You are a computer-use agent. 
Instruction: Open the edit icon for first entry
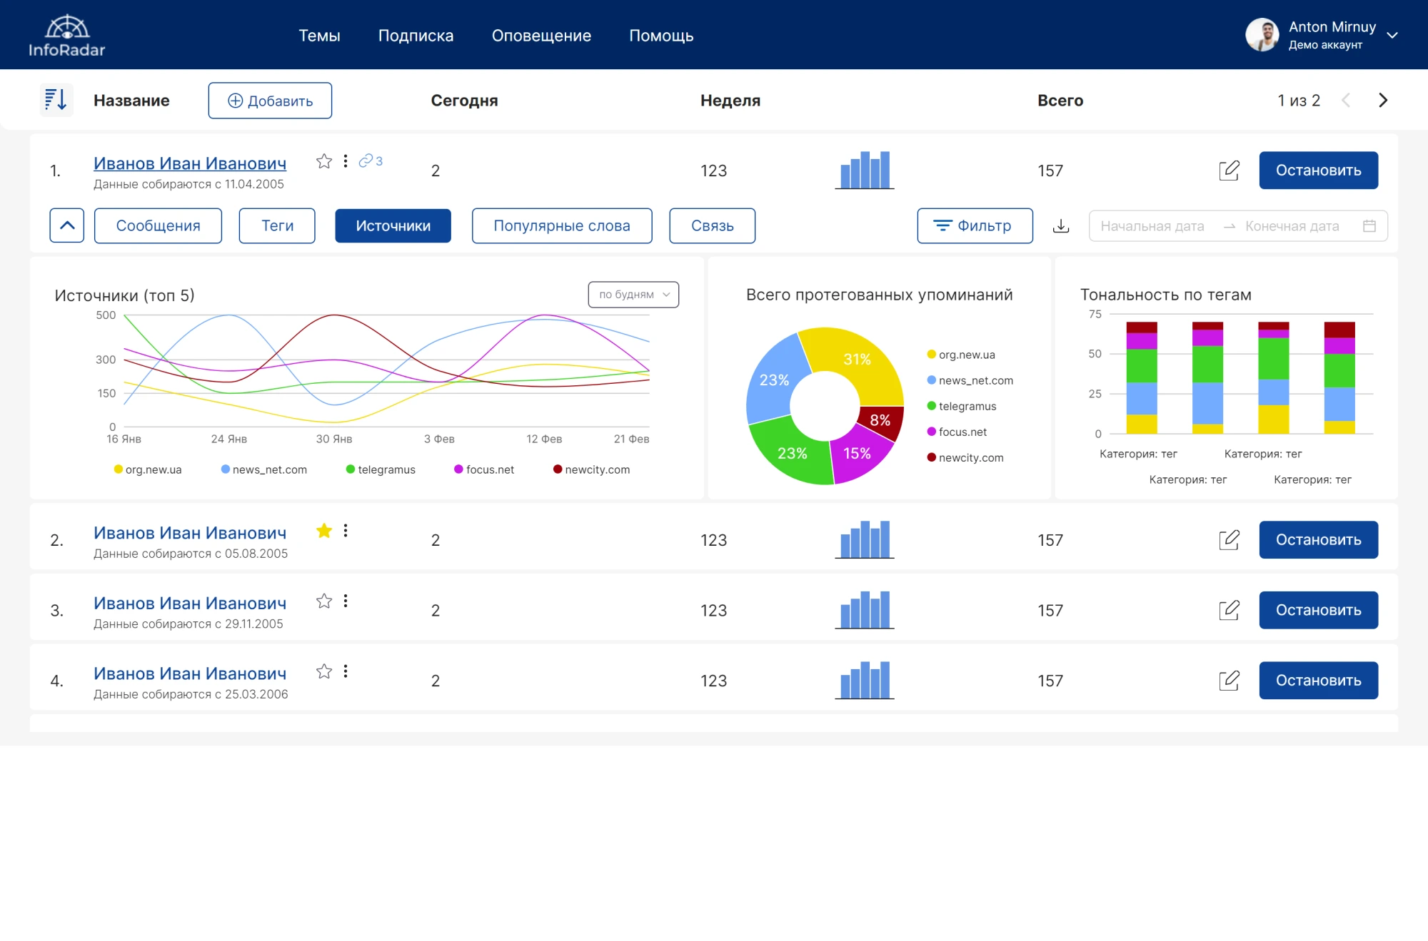coord(1229,171)
